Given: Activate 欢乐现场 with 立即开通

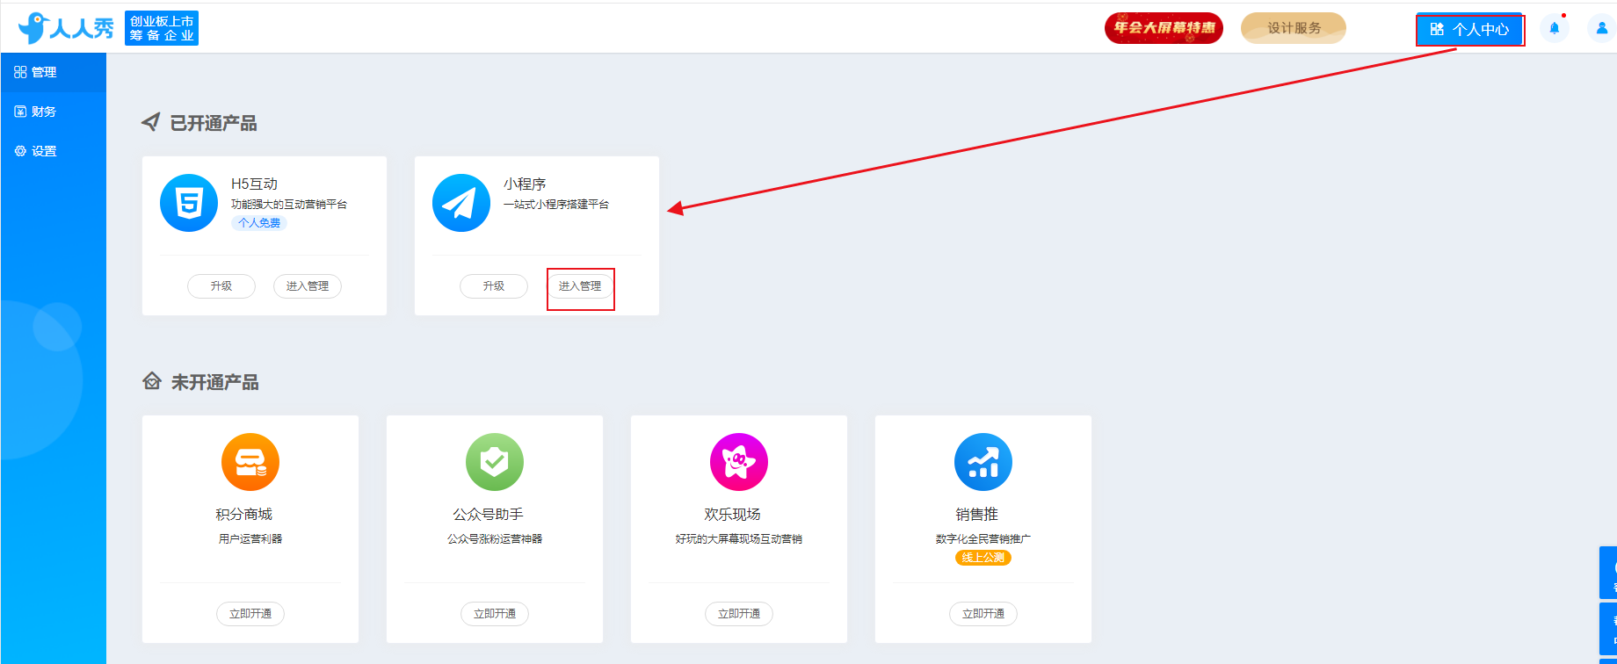Looking at the screenshot, I should point(739,614).
